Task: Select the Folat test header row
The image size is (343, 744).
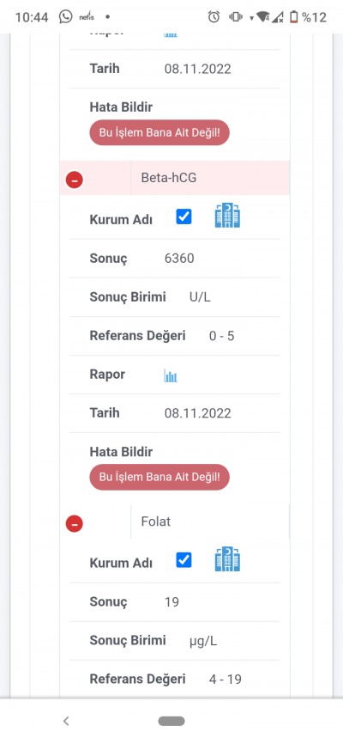Action: [175, 521]
